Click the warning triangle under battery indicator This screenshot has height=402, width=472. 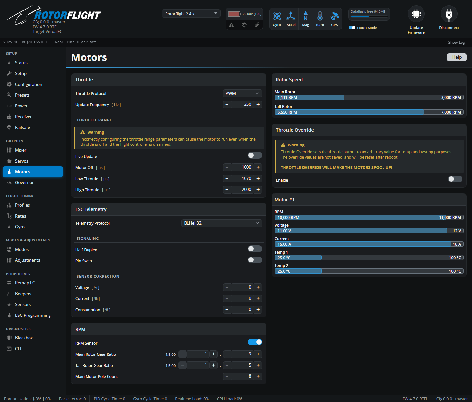click(x=231, y=25)
